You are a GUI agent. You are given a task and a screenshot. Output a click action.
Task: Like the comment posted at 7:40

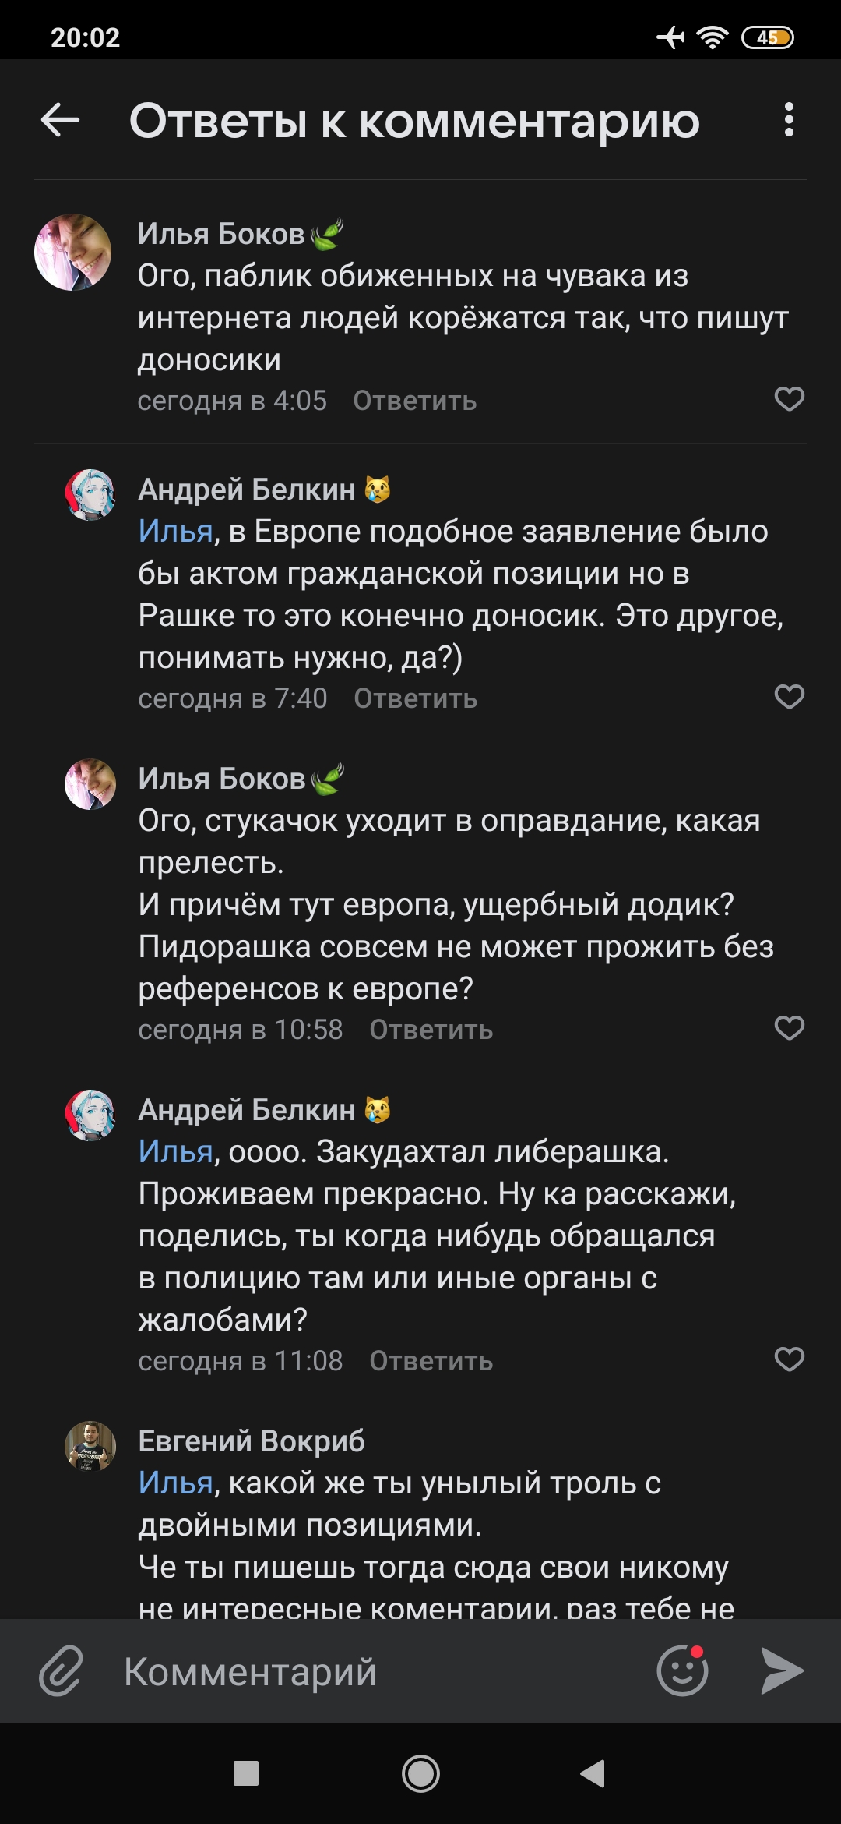coord(789,697)
